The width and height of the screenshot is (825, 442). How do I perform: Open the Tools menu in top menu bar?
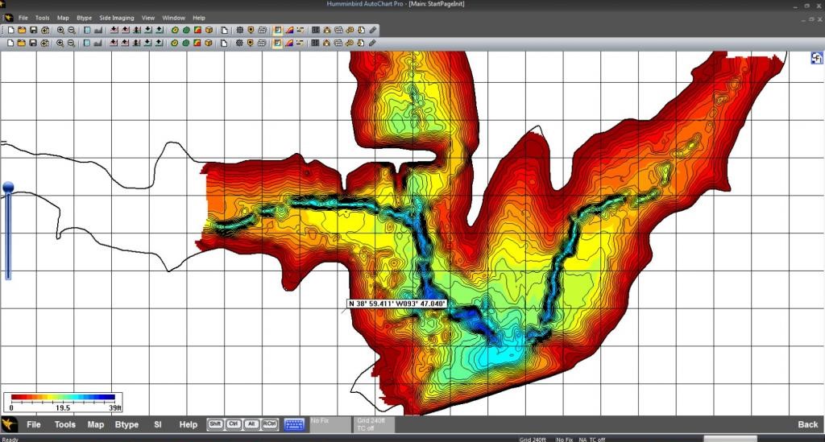42,18
